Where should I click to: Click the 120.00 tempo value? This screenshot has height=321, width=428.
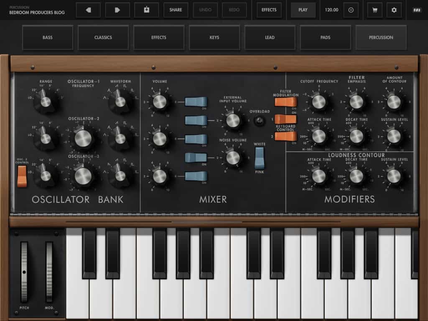pyautogui.click(x=331, y=10)
